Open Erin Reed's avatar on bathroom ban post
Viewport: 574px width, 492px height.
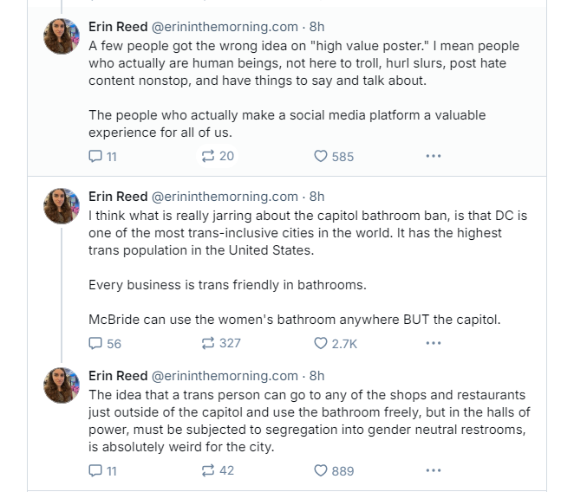pyautogui.click(x=62, y=206)
